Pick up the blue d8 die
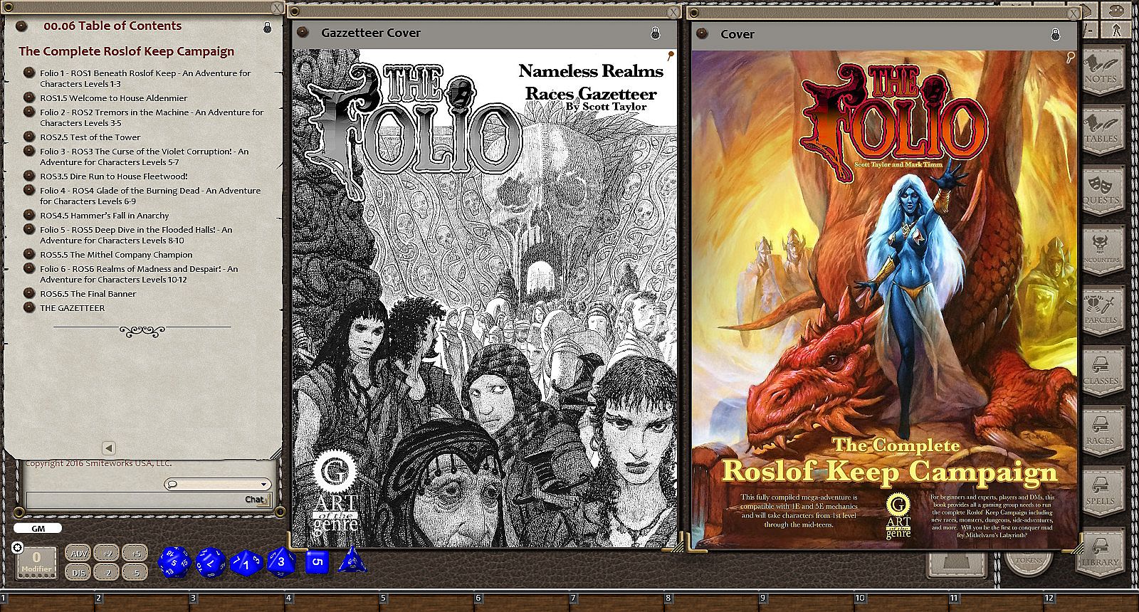The height and width of the screenshot is (612, 1139). [281, 561]
